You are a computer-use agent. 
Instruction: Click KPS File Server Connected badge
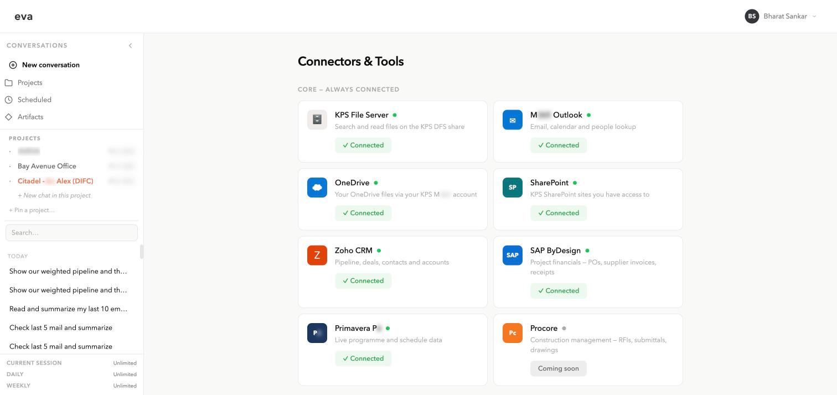point(363,145)
